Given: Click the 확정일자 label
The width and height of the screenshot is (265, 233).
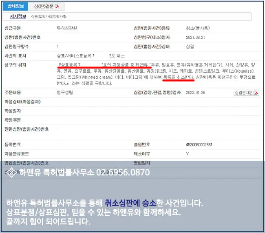Looking at the screenshot, I should [x=13, y=111].
